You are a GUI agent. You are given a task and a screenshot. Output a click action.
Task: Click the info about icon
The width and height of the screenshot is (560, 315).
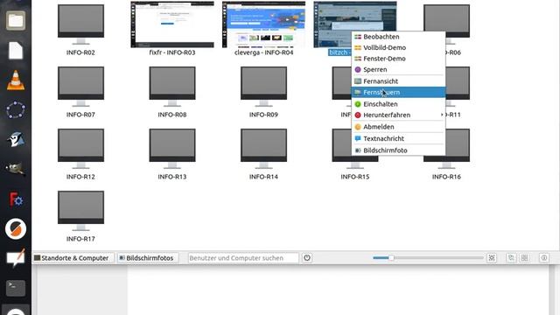point(544,258)
